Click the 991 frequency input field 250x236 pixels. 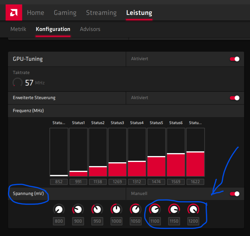(78, 182)
